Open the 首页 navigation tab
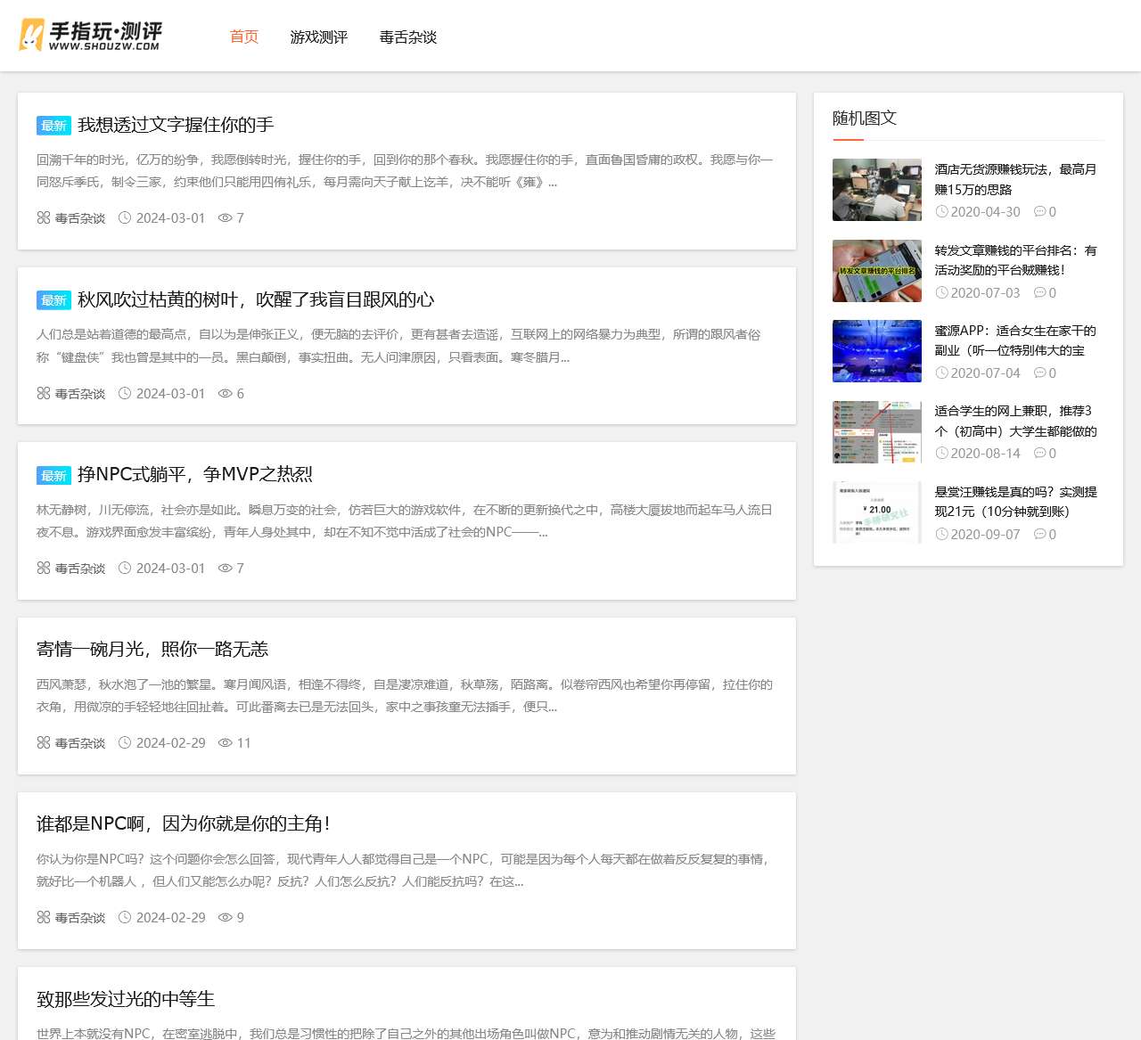The height and width of the screenshot is (1040, 1141). coord(243,37)
